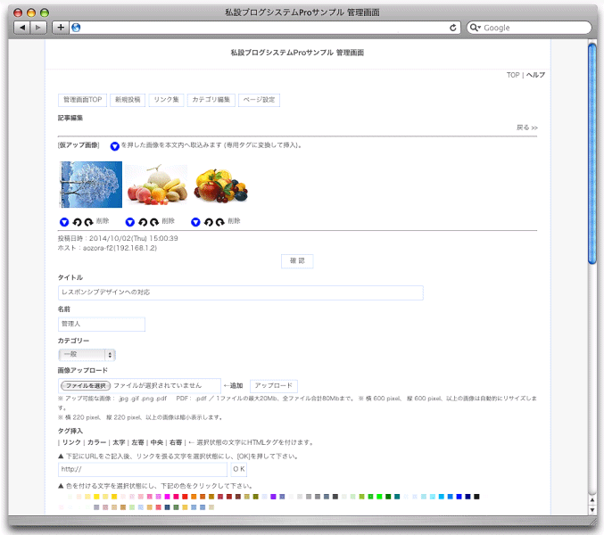The image size is (604, 535).
Task: Insert the fruit basket image into article
Action: [x=195, y=221]
